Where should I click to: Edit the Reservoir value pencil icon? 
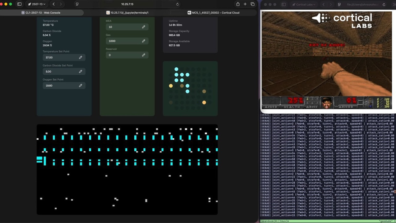[x=144, y=55]
